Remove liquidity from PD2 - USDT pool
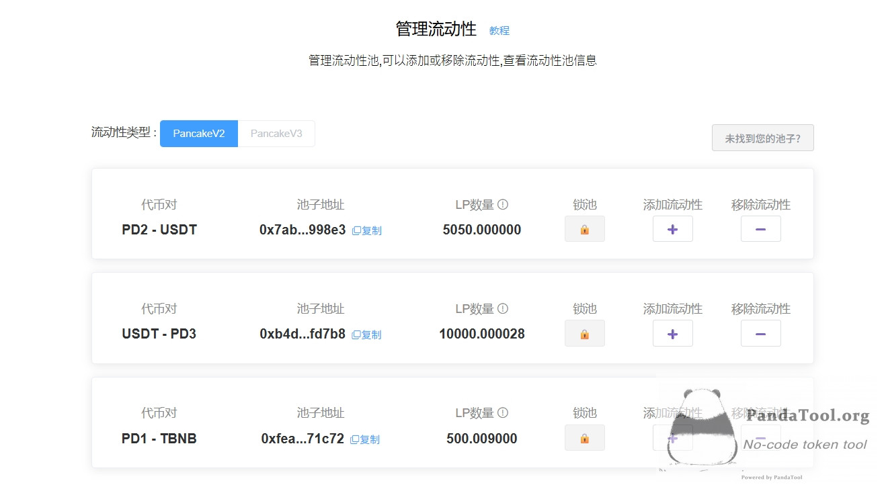Viewport: 884px width, 491px height. pyautogui.click(x=760, y=229)
